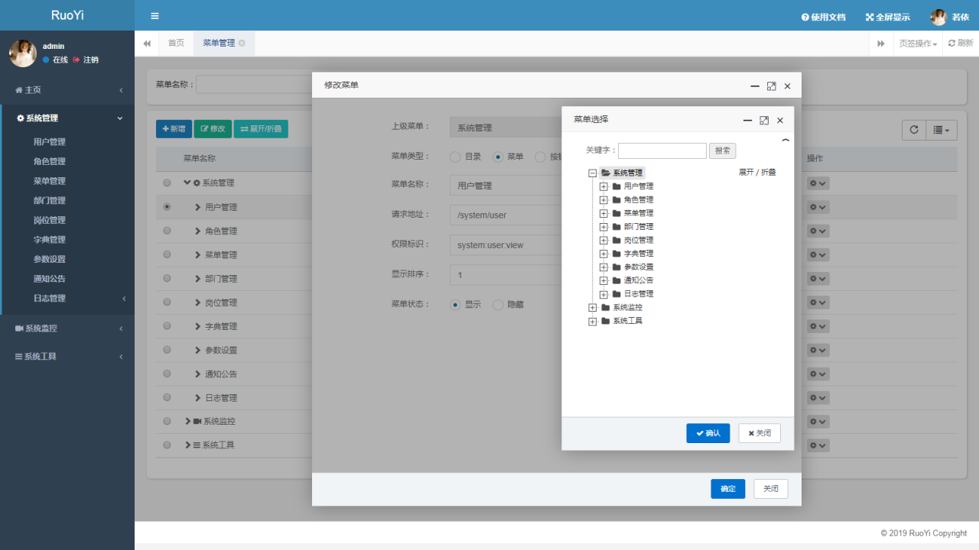Open the column list dropdown icon
This screenshot has height=550, width=979.
point(942,130)
